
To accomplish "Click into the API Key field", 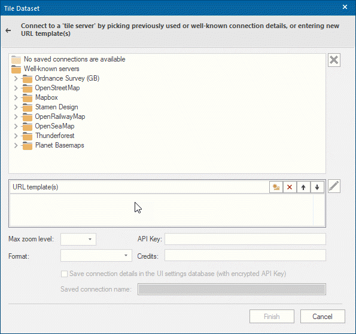I will click(x=245, y=239).
